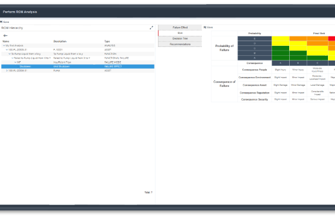Screen dimensions: 335x218
Task: Select the Shutdown failure effect row
Action: 78,66
